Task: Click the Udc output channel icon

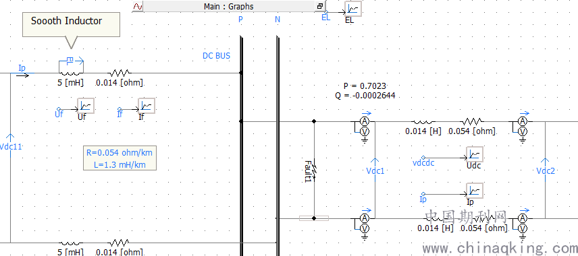Action: click(x=475, y=154)
